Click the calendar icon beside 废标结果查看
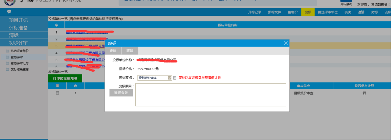391x140 pixels. coord(7,70)
